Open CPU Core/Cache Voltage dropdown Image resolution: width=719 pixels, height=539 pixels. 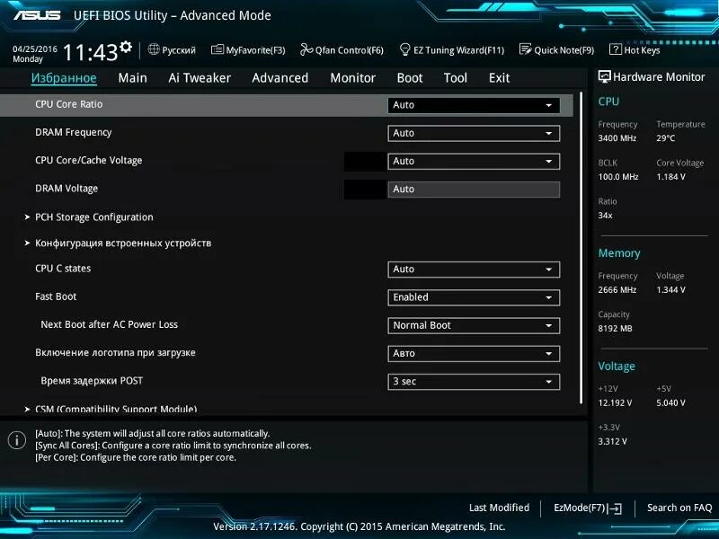pos(474,162)
